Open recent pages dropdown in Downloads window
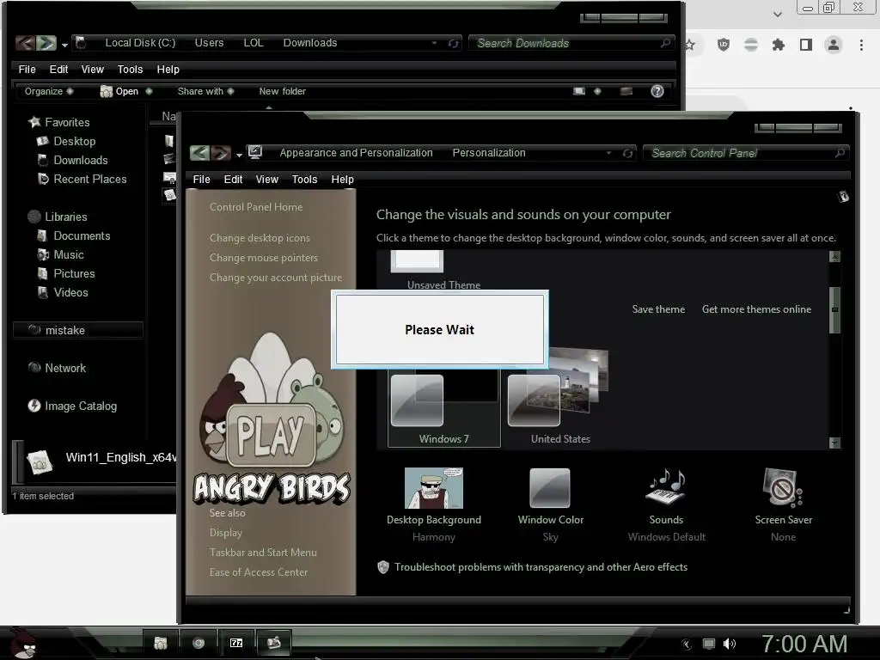This screenshot has width=880, height=660. [64, 45]
